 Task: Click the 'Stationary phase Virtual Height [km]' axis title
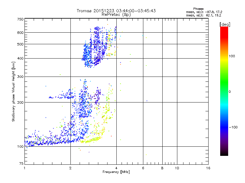(13, 91)
